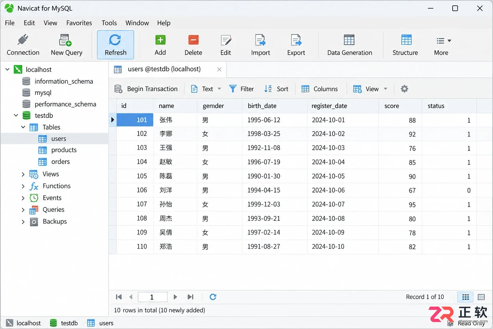Collapse the localhost connection node

(7, 69)
